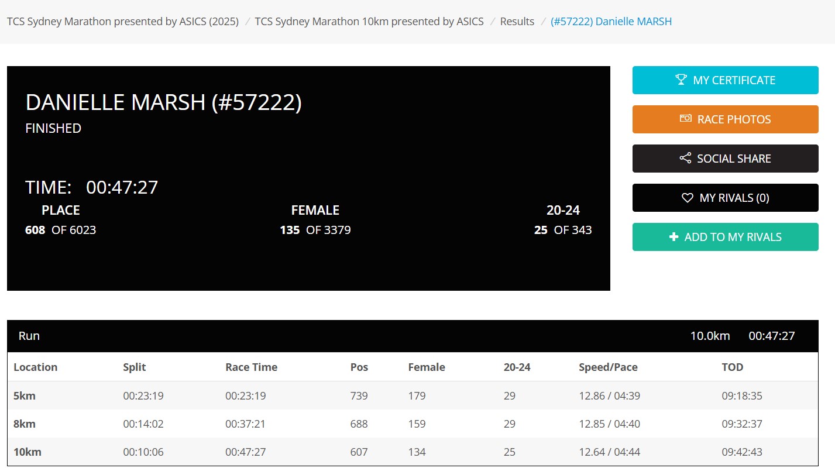Click the (#57222) Danielle MARSH breadcrumb

[x=611, y=22]
